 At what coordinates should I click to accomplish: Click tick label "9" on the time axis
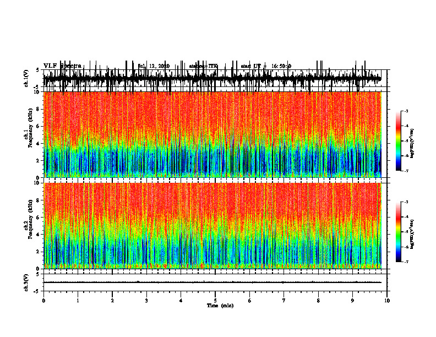point(352,301)
